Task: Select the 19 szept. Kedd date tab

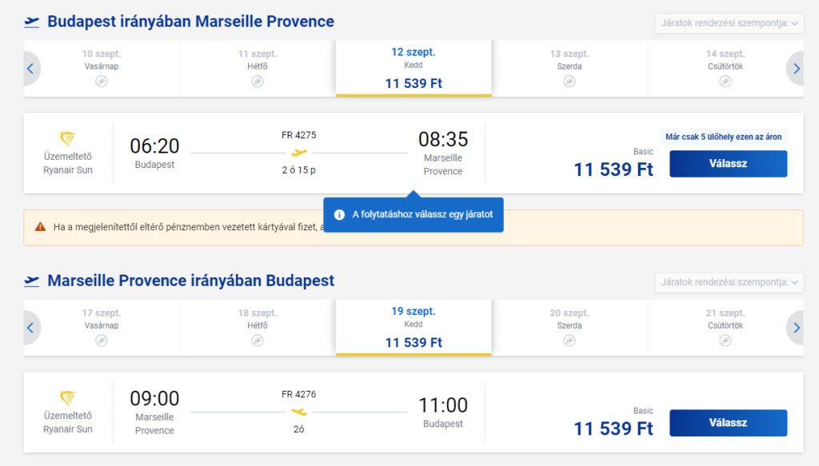Action: pyautogui.click(x=413, y=328)
